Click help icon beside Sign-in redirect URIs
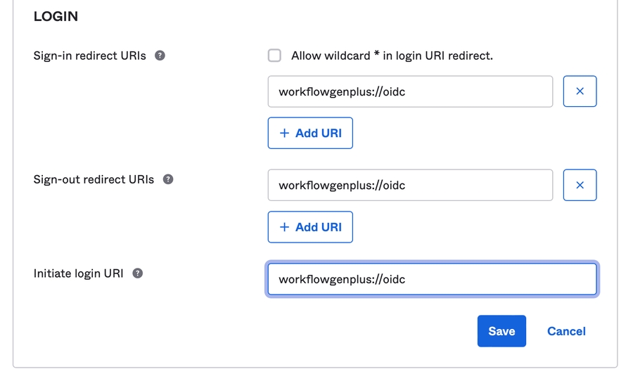The height and width of the screenshot is (381, 633). 160,56
